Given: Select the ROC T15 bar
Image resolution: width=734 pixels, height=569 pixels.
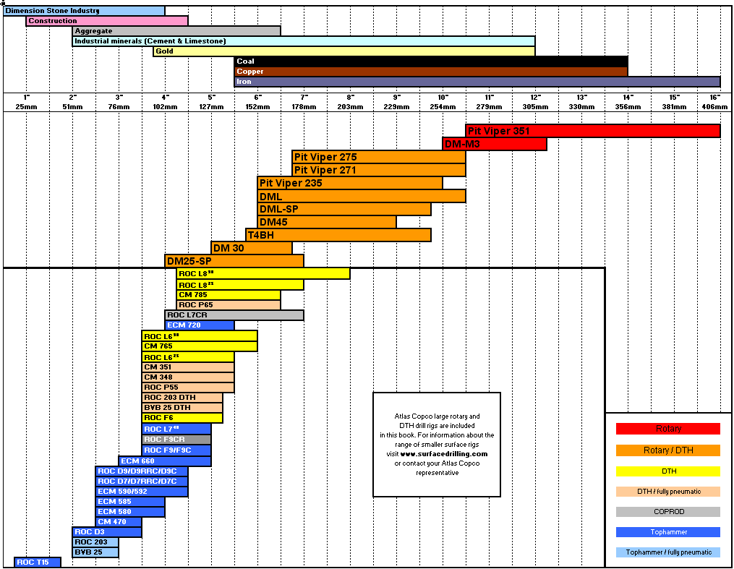Looking at the screenshot, I should [x=38, y=562].
